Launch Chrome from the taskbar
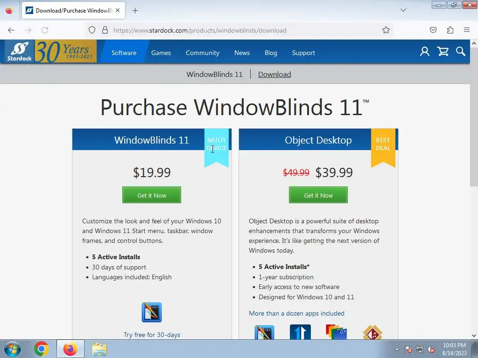Screen dimensions: 478x358 (x=42, y=349)
